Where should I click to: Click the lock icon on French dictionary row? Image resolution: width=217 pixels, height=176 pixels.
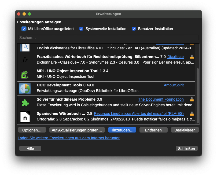192,57
